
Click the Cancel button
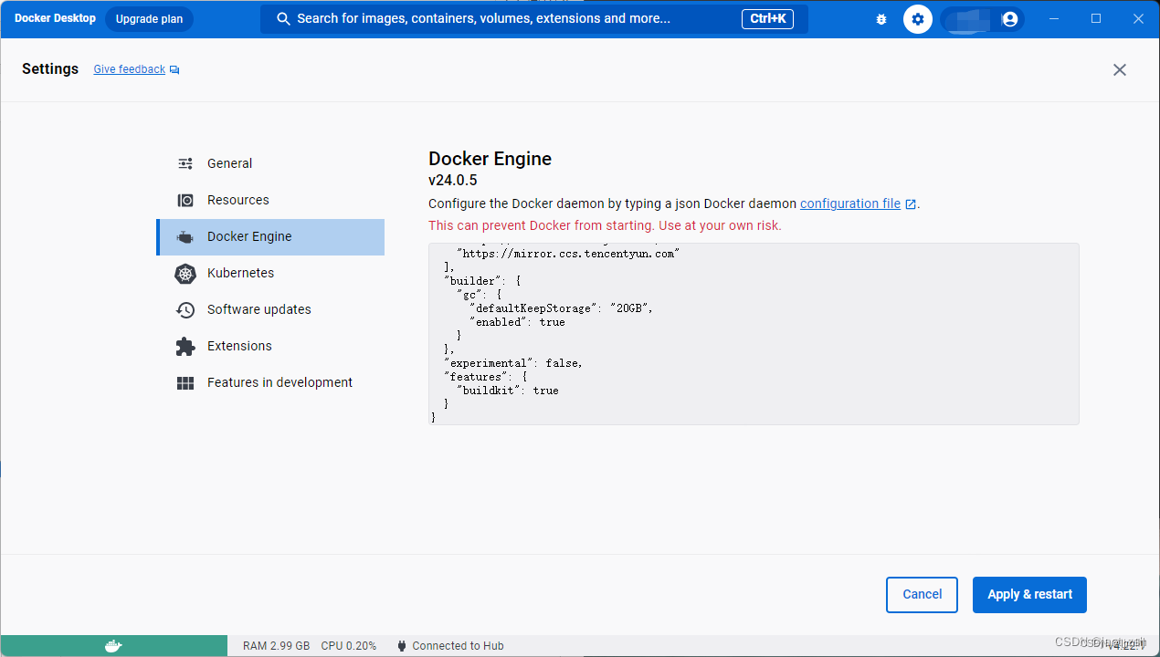(922, 594)
